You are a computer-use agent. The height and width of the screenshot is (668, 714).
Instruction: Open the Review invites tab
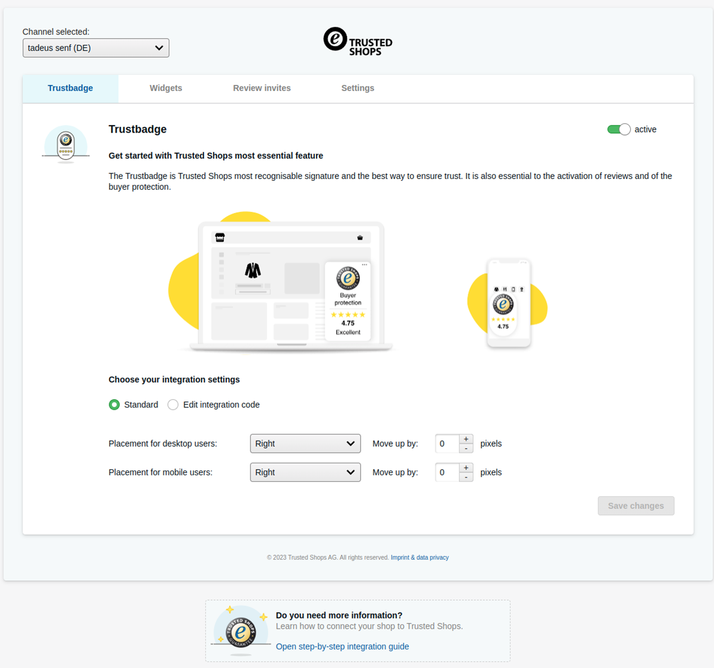click(262, 88)
